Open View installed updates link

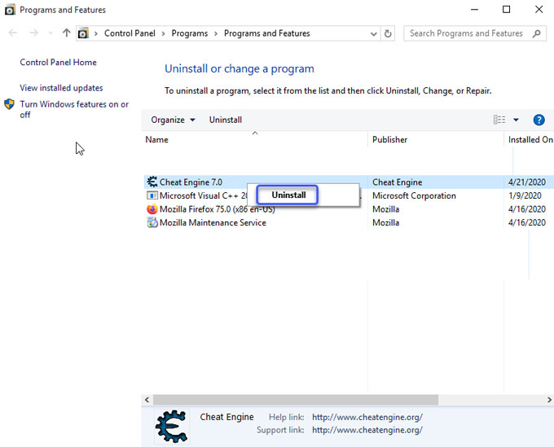pyautogui.click(x=61, y=88)
